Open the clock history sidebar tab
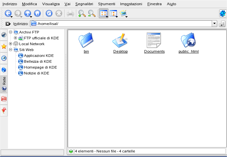 point(4,58)
